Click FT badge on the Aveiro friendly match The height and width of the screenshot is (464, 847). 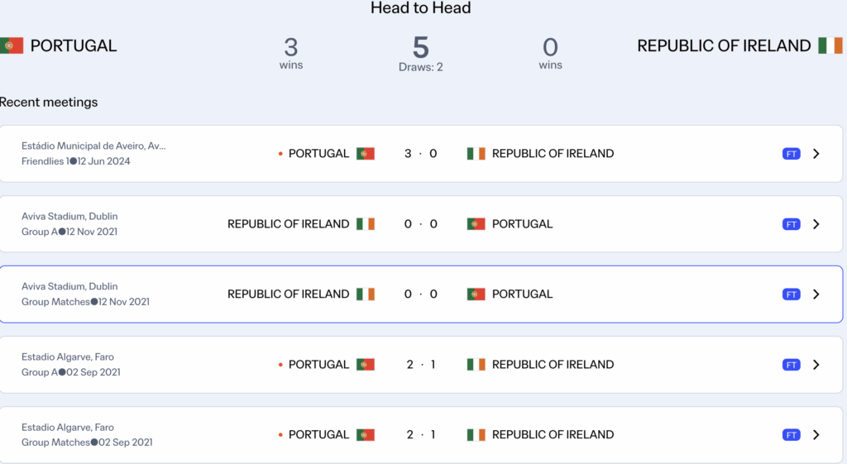point(791,154)
